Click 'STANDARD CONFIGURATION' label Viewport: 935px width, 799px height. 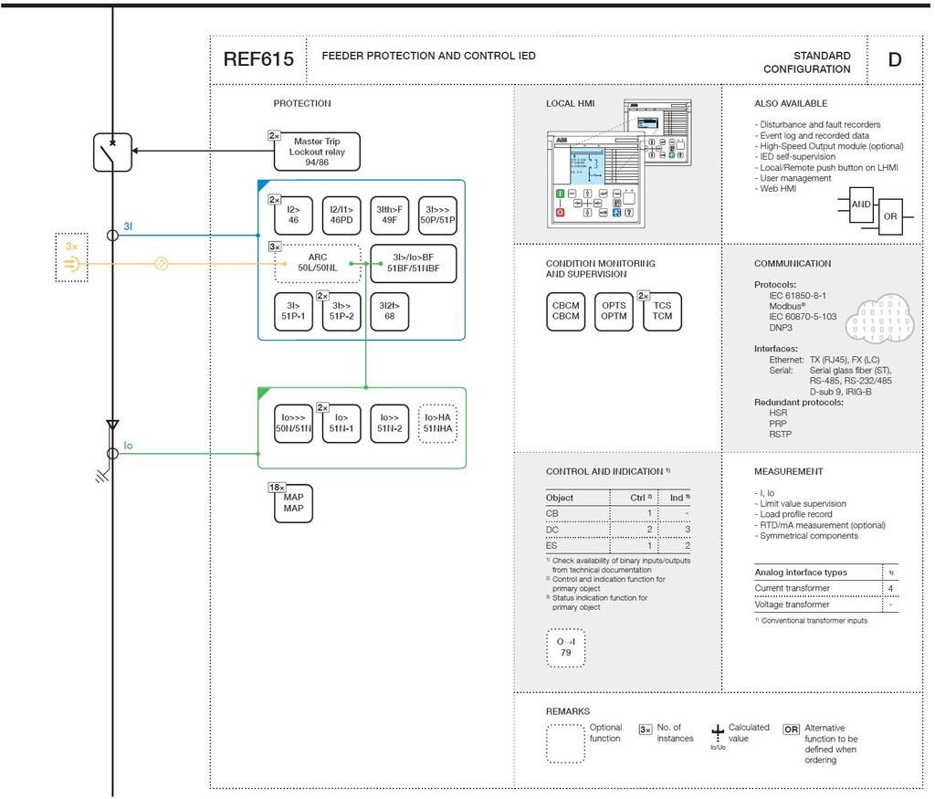point(807,63)
